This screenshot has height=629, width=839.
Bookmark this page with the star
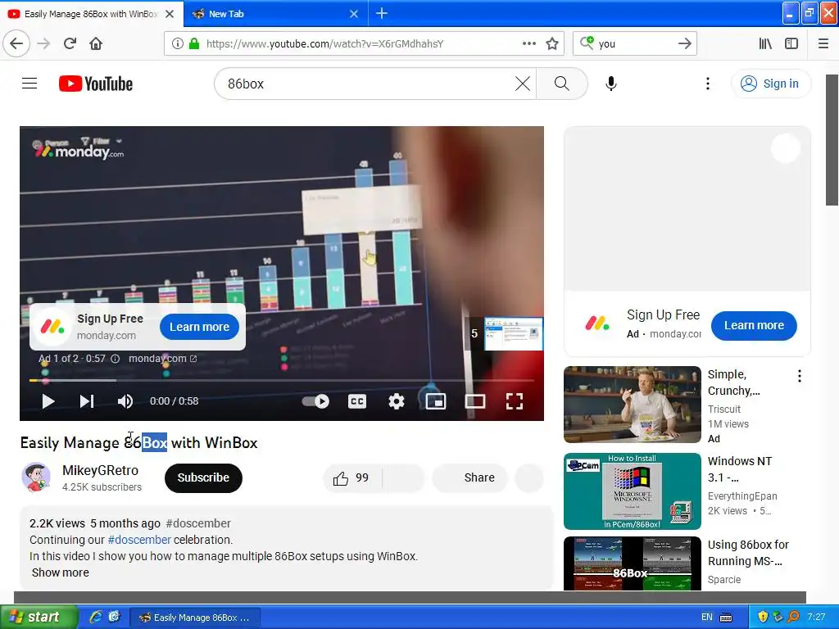pos(552,44)
